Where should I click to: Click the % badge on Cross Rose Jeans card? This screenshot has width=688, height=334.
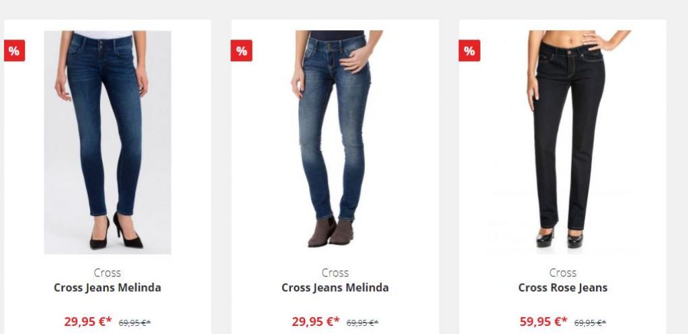[x=470, y=51]
